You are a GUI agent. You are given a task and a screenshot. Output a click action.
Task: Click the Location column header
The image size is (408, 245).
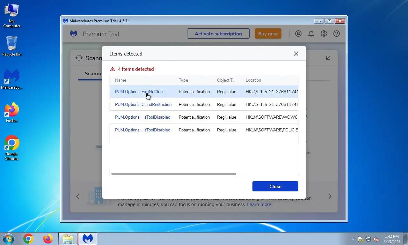(x=253, y=80)
